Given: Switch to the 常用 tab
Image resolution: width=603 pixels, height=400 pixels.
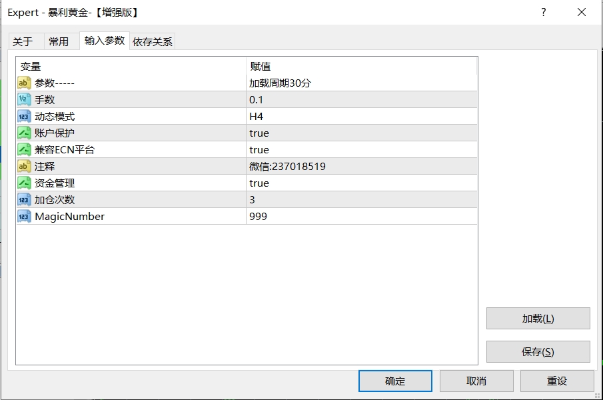Looking at the screenshot, I should pos(59,41).
